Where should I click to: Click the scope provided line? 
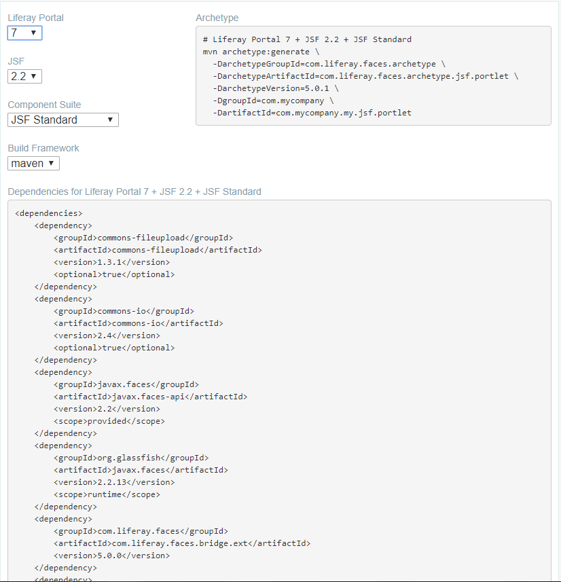(x=109, y=422)
